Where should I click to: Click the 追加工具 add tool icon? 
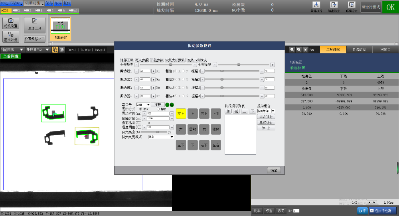pyautogui.click(x=34, y=23)
